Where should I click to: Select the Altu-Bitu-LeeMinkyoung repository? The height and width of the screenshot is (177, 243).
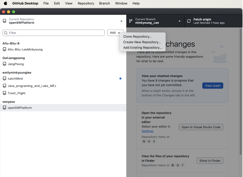[63, 49]
